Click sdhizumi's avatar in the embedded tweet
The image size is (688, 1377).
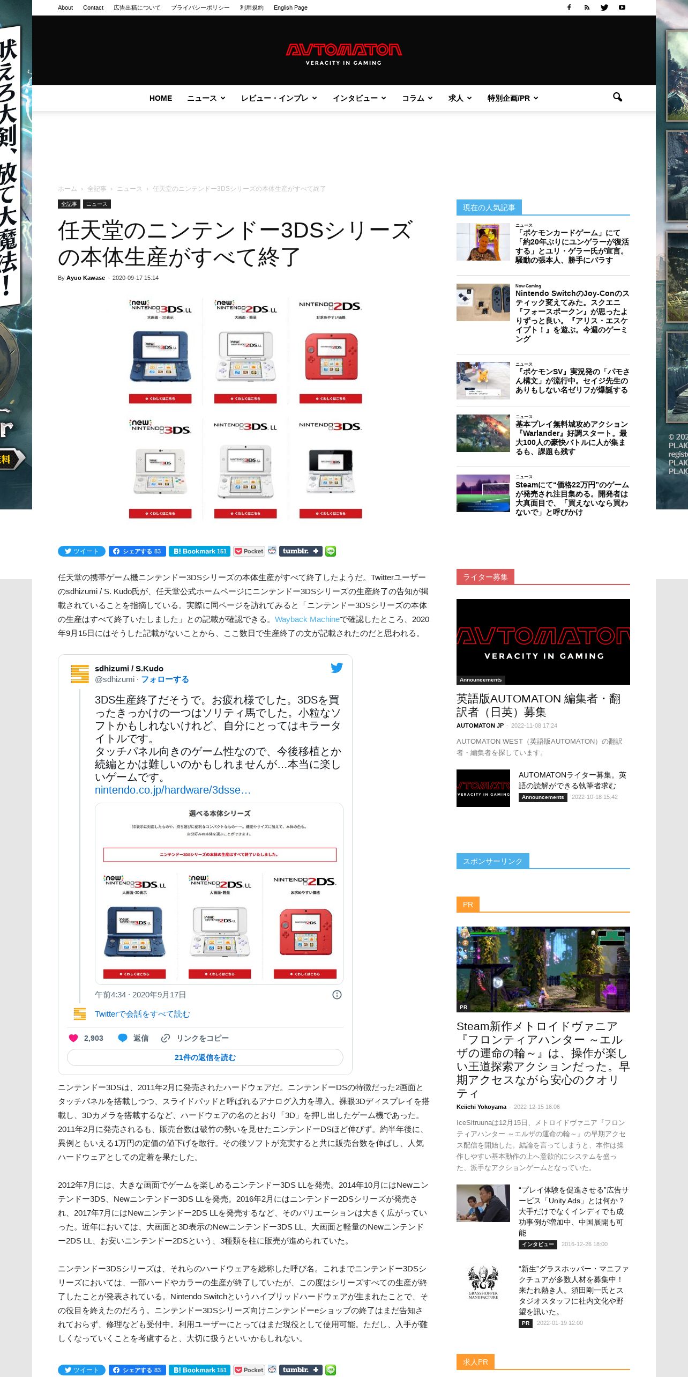pos(80,674)
